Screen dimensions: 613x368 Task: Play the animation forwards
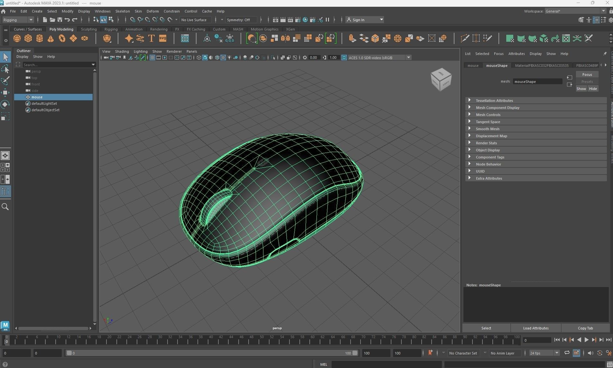tap(586, 340)
